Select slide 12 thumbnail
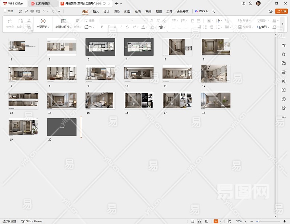This screenshot has height=224, width=290. (216, 74)
